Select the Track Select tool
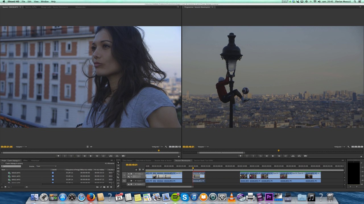 pos(118,165)
